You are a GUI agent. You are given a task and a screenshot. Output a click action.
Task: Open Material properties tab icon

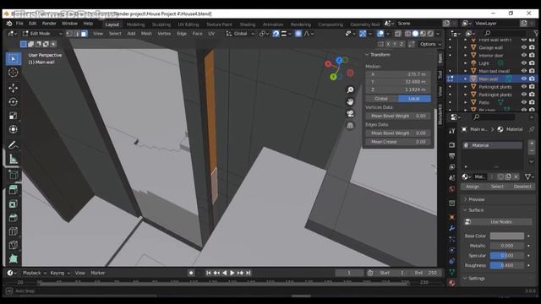click(452, 283)
